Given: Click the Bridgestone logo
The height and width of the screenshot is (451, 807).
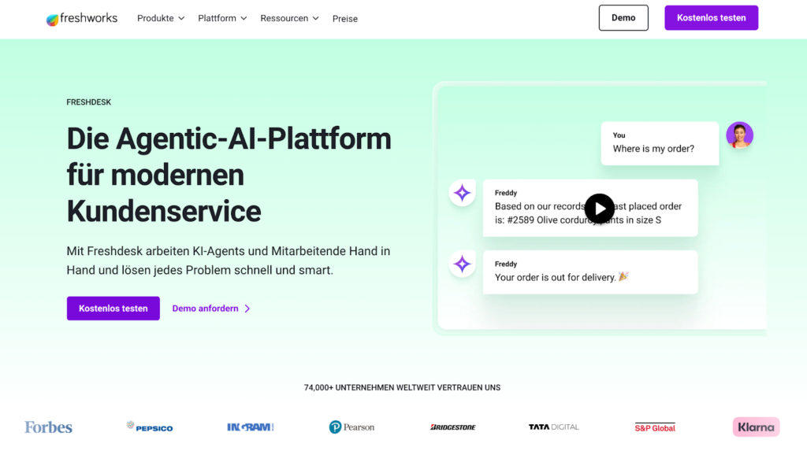Looking at the screenshot, I should [x=453, y=427].
